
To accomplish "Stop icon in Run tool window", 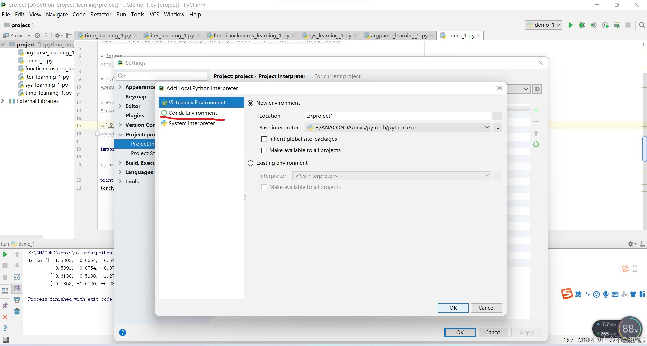I will tap(5, 266).
